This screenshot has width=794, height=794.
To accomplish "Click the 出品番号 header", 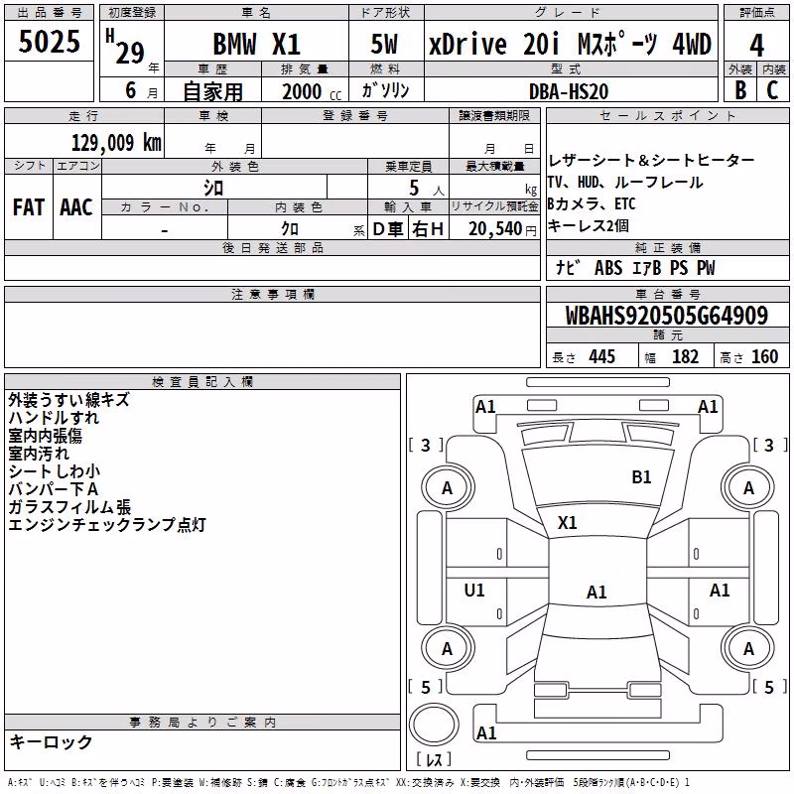I will coord(49,13).
